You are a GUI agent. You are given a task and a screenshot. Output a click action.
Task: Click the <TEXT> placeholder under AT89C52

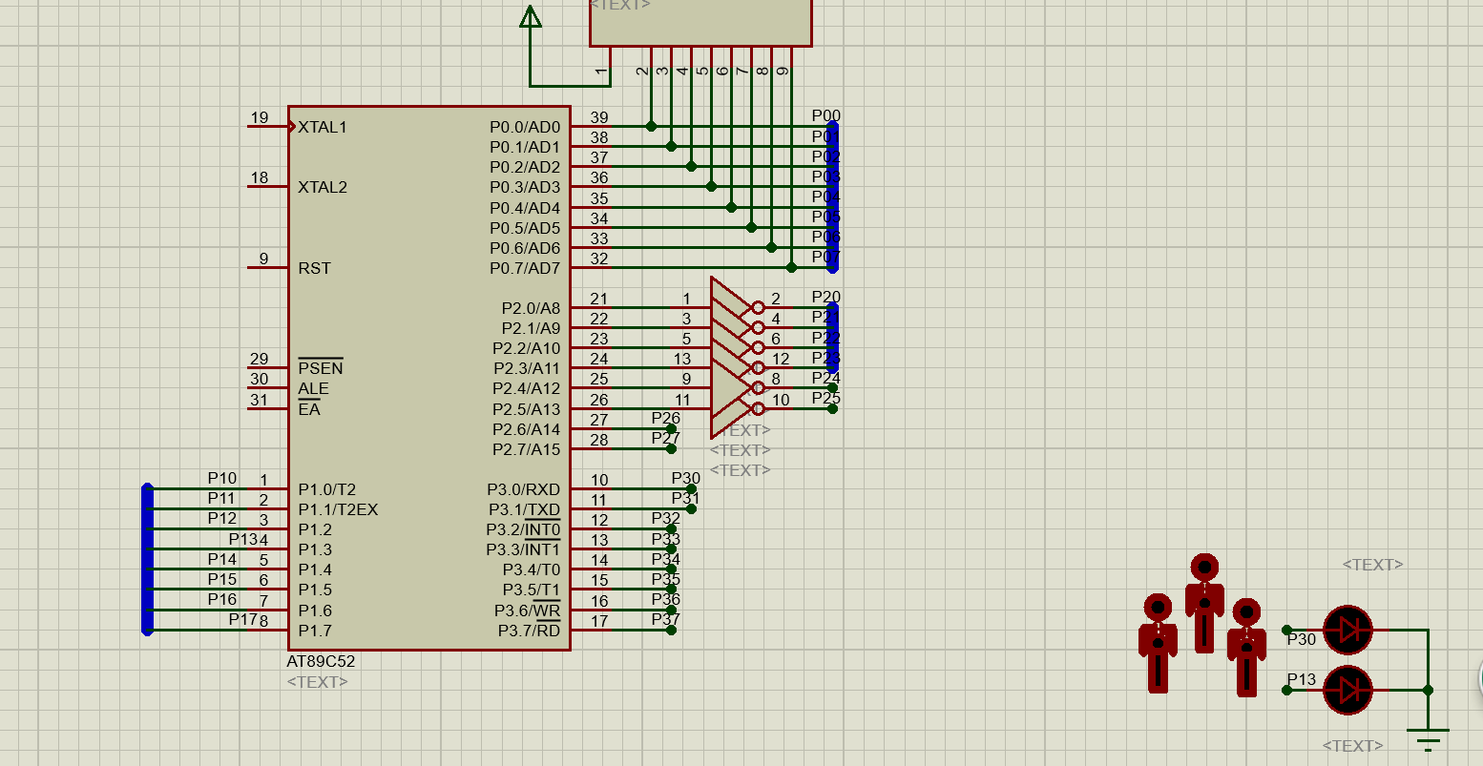pos(317,682)
